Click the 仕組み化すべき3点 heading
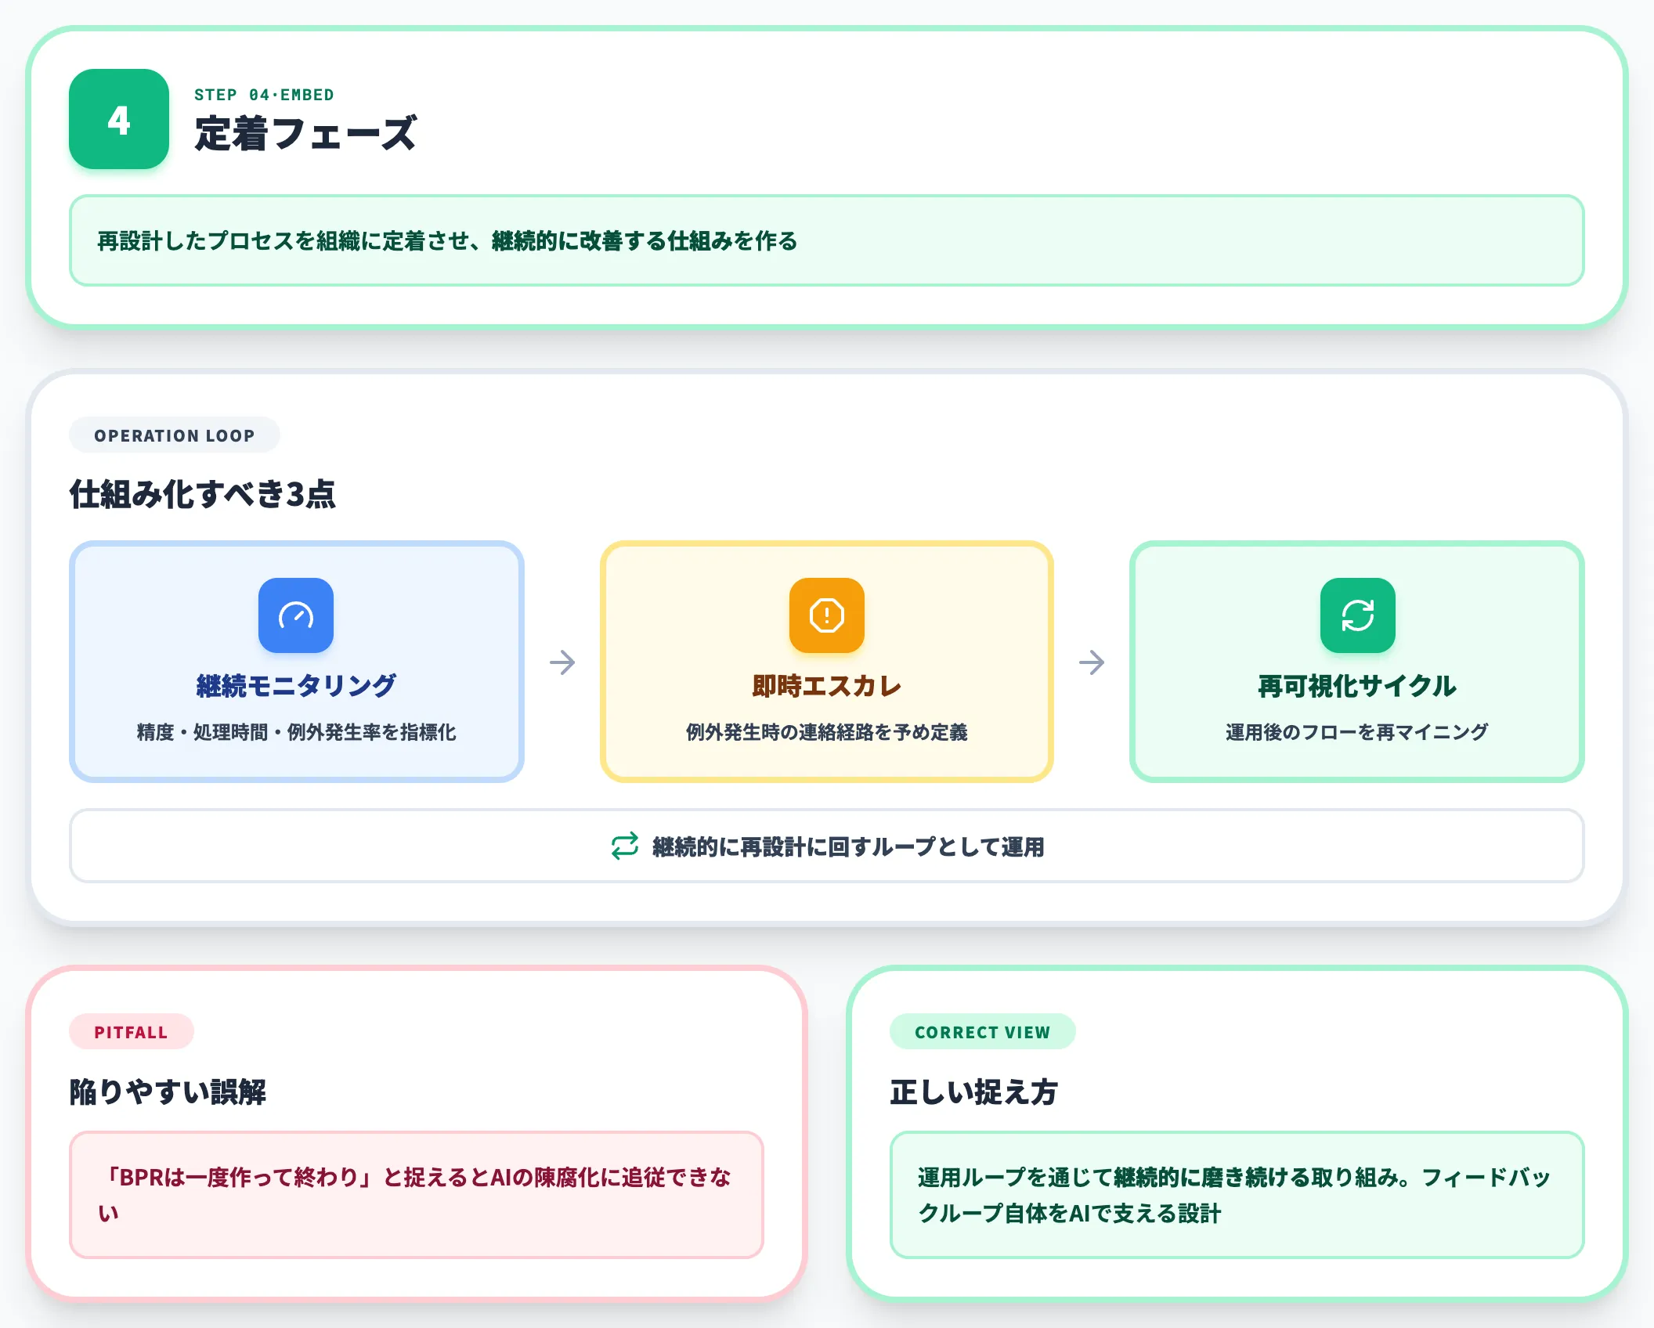The width and height of the screenshot is (1654, 1328). 203,494
